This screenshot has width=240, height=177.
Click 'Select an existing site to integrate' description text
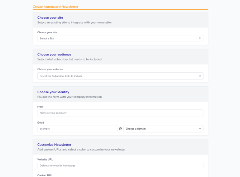[74, 23]
